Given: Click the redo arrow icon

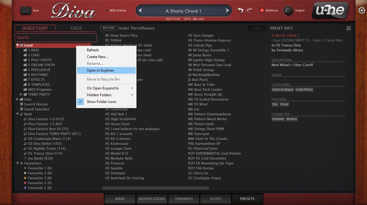Looking at the screenshot, I should [x=249, y=10].
